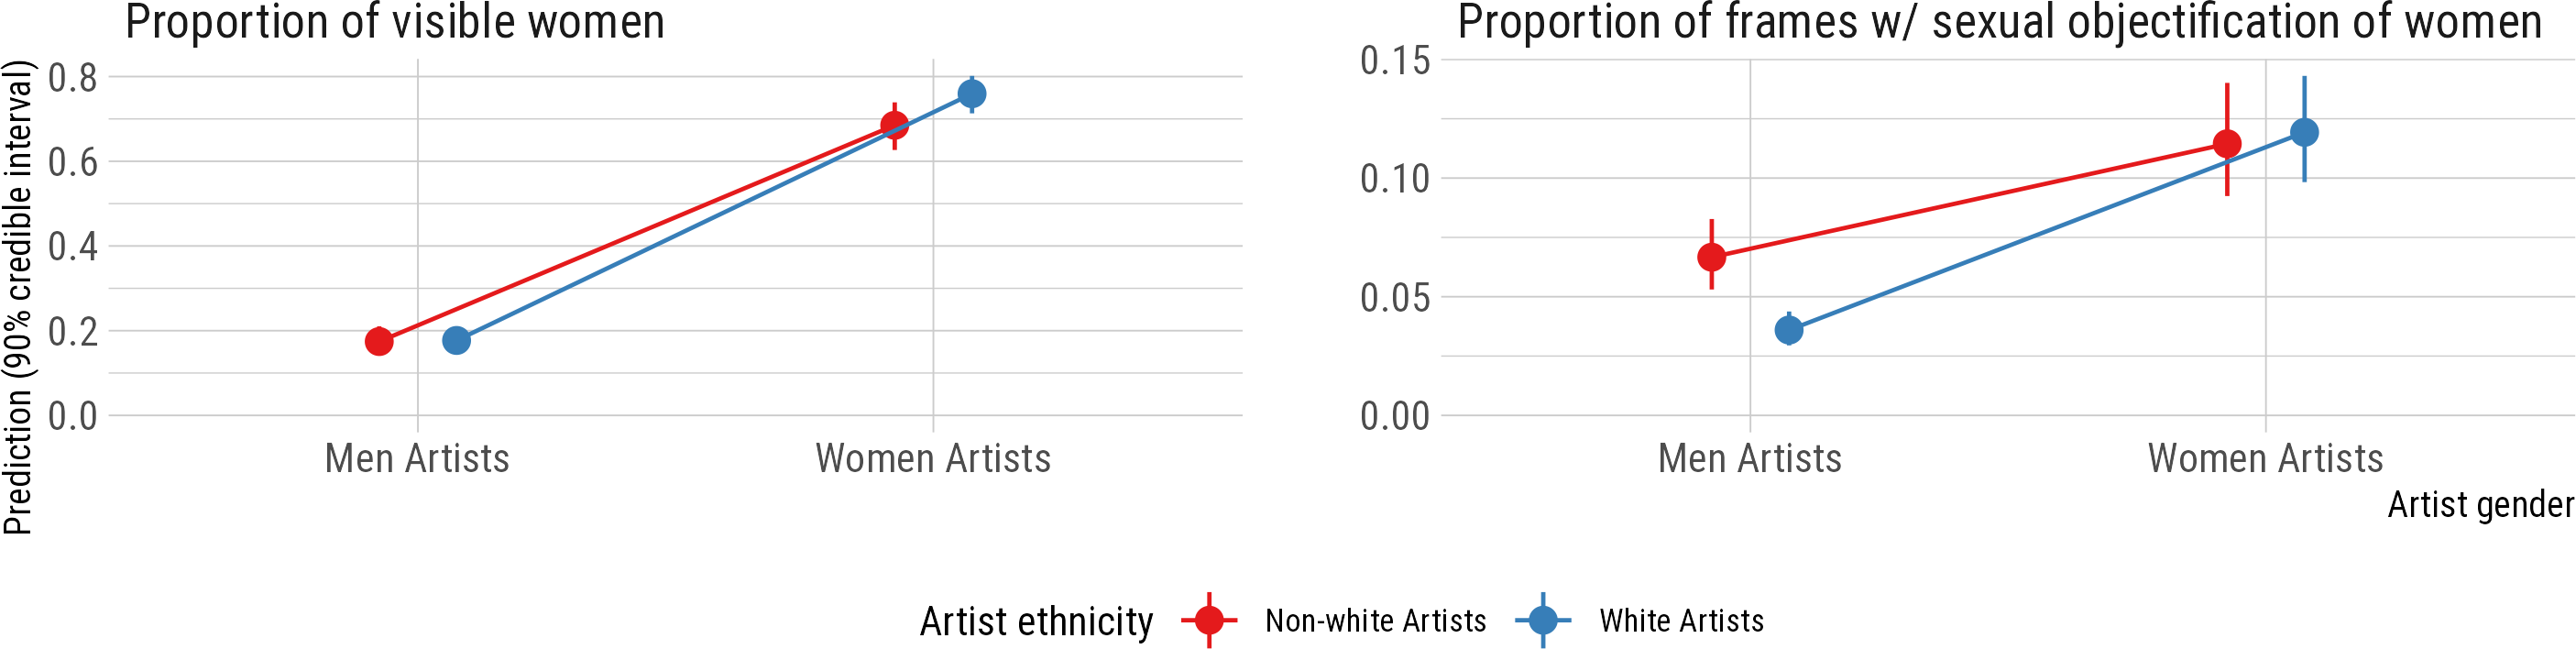Click the blue White Artists legend marker
The height and width of the screenshot is (649, 2576).
(1543, 620)
